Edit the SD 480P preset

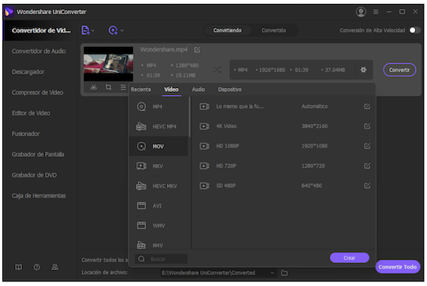click(x=367, y=186)
